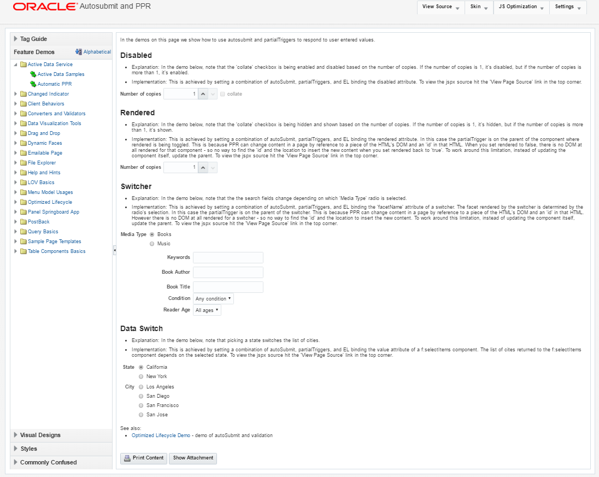Viewport: 599px width, 477px height.
Task: Click the Oracle logo
Action: tap(45, 7)
